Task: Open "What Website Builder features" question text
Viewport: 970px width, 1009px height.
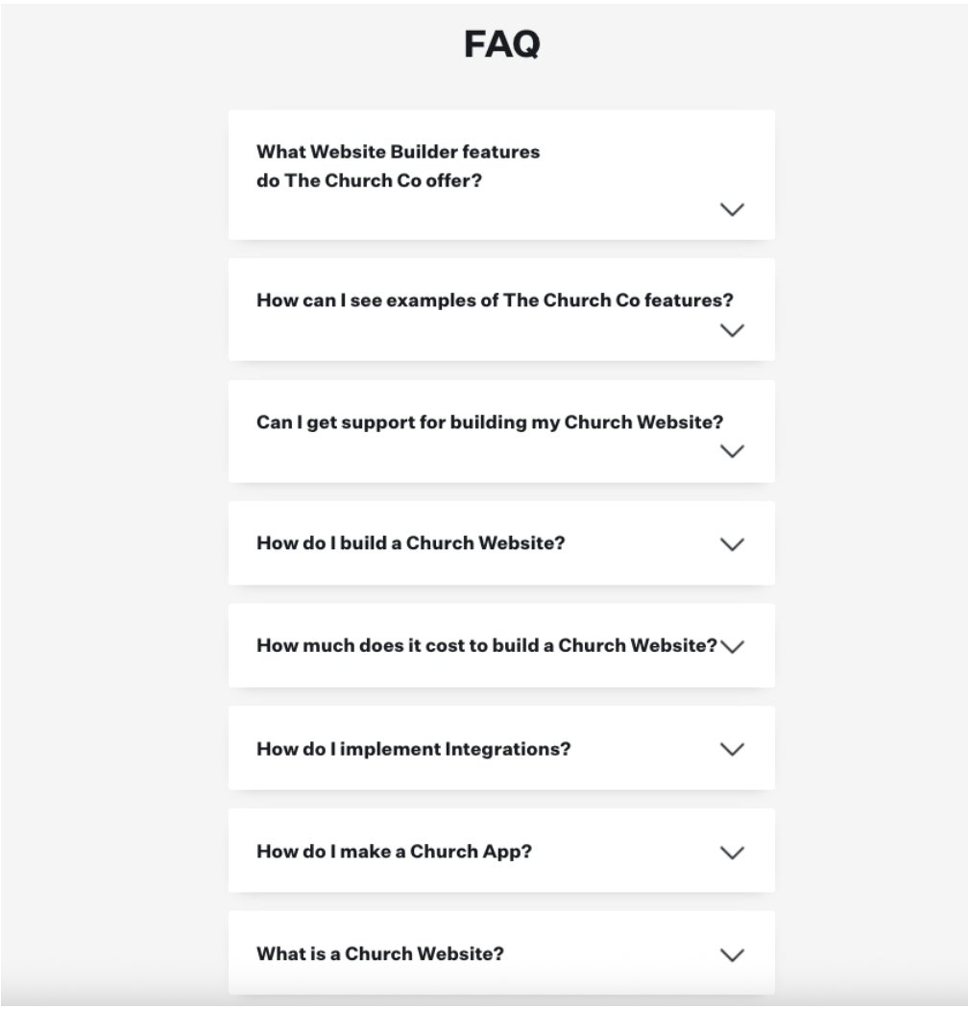Action: click(398, 166)
